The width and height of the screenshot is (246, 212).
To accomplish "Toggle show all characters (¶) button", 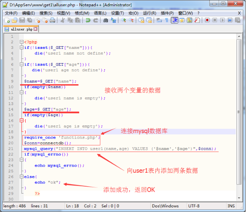I will (x=166, y=20).
